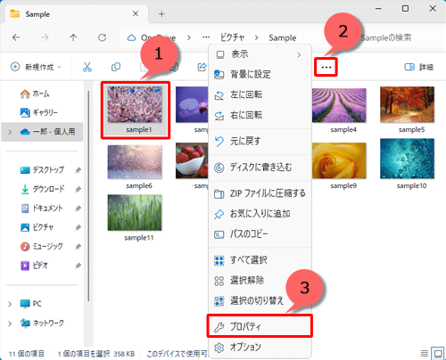
Task: Click the navigation pane scrollbar
Action: pos(88,196)
